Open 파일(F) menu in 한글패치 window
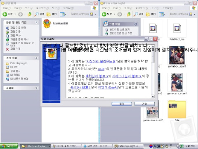Viewport: 198px width, 149px height. click(x=7, y=8)
